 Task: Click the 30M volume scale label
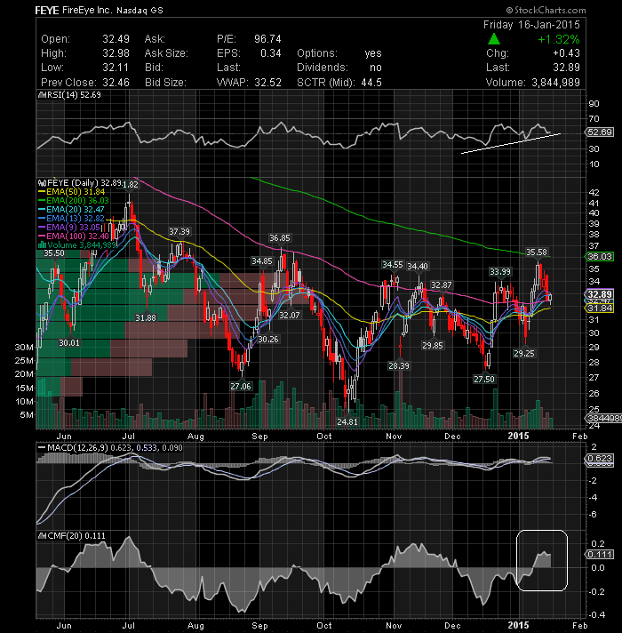(x=24, y=348)
